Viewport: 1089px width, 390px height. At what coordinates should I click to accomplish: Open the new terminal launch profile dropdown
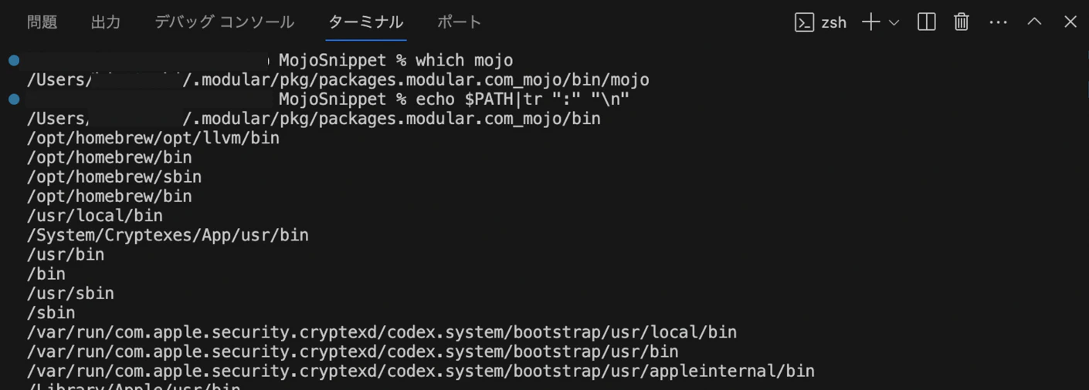pyautogui.click(x=894, y=22)
